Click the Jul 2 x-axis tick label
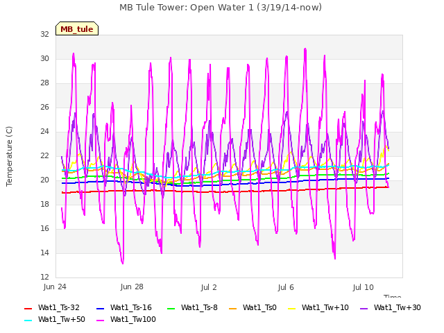The width and height of the screenshot is (444, 333). (x=209, y=287)
